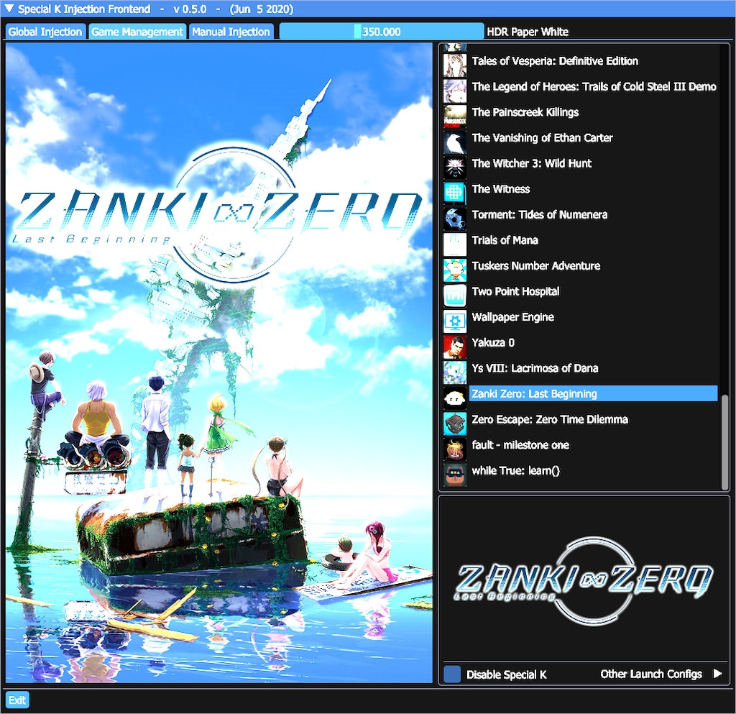Select Ys VIII: Lacrimosa of Dana
Screen dimensions: 736x714
click(x=535, y=368)
